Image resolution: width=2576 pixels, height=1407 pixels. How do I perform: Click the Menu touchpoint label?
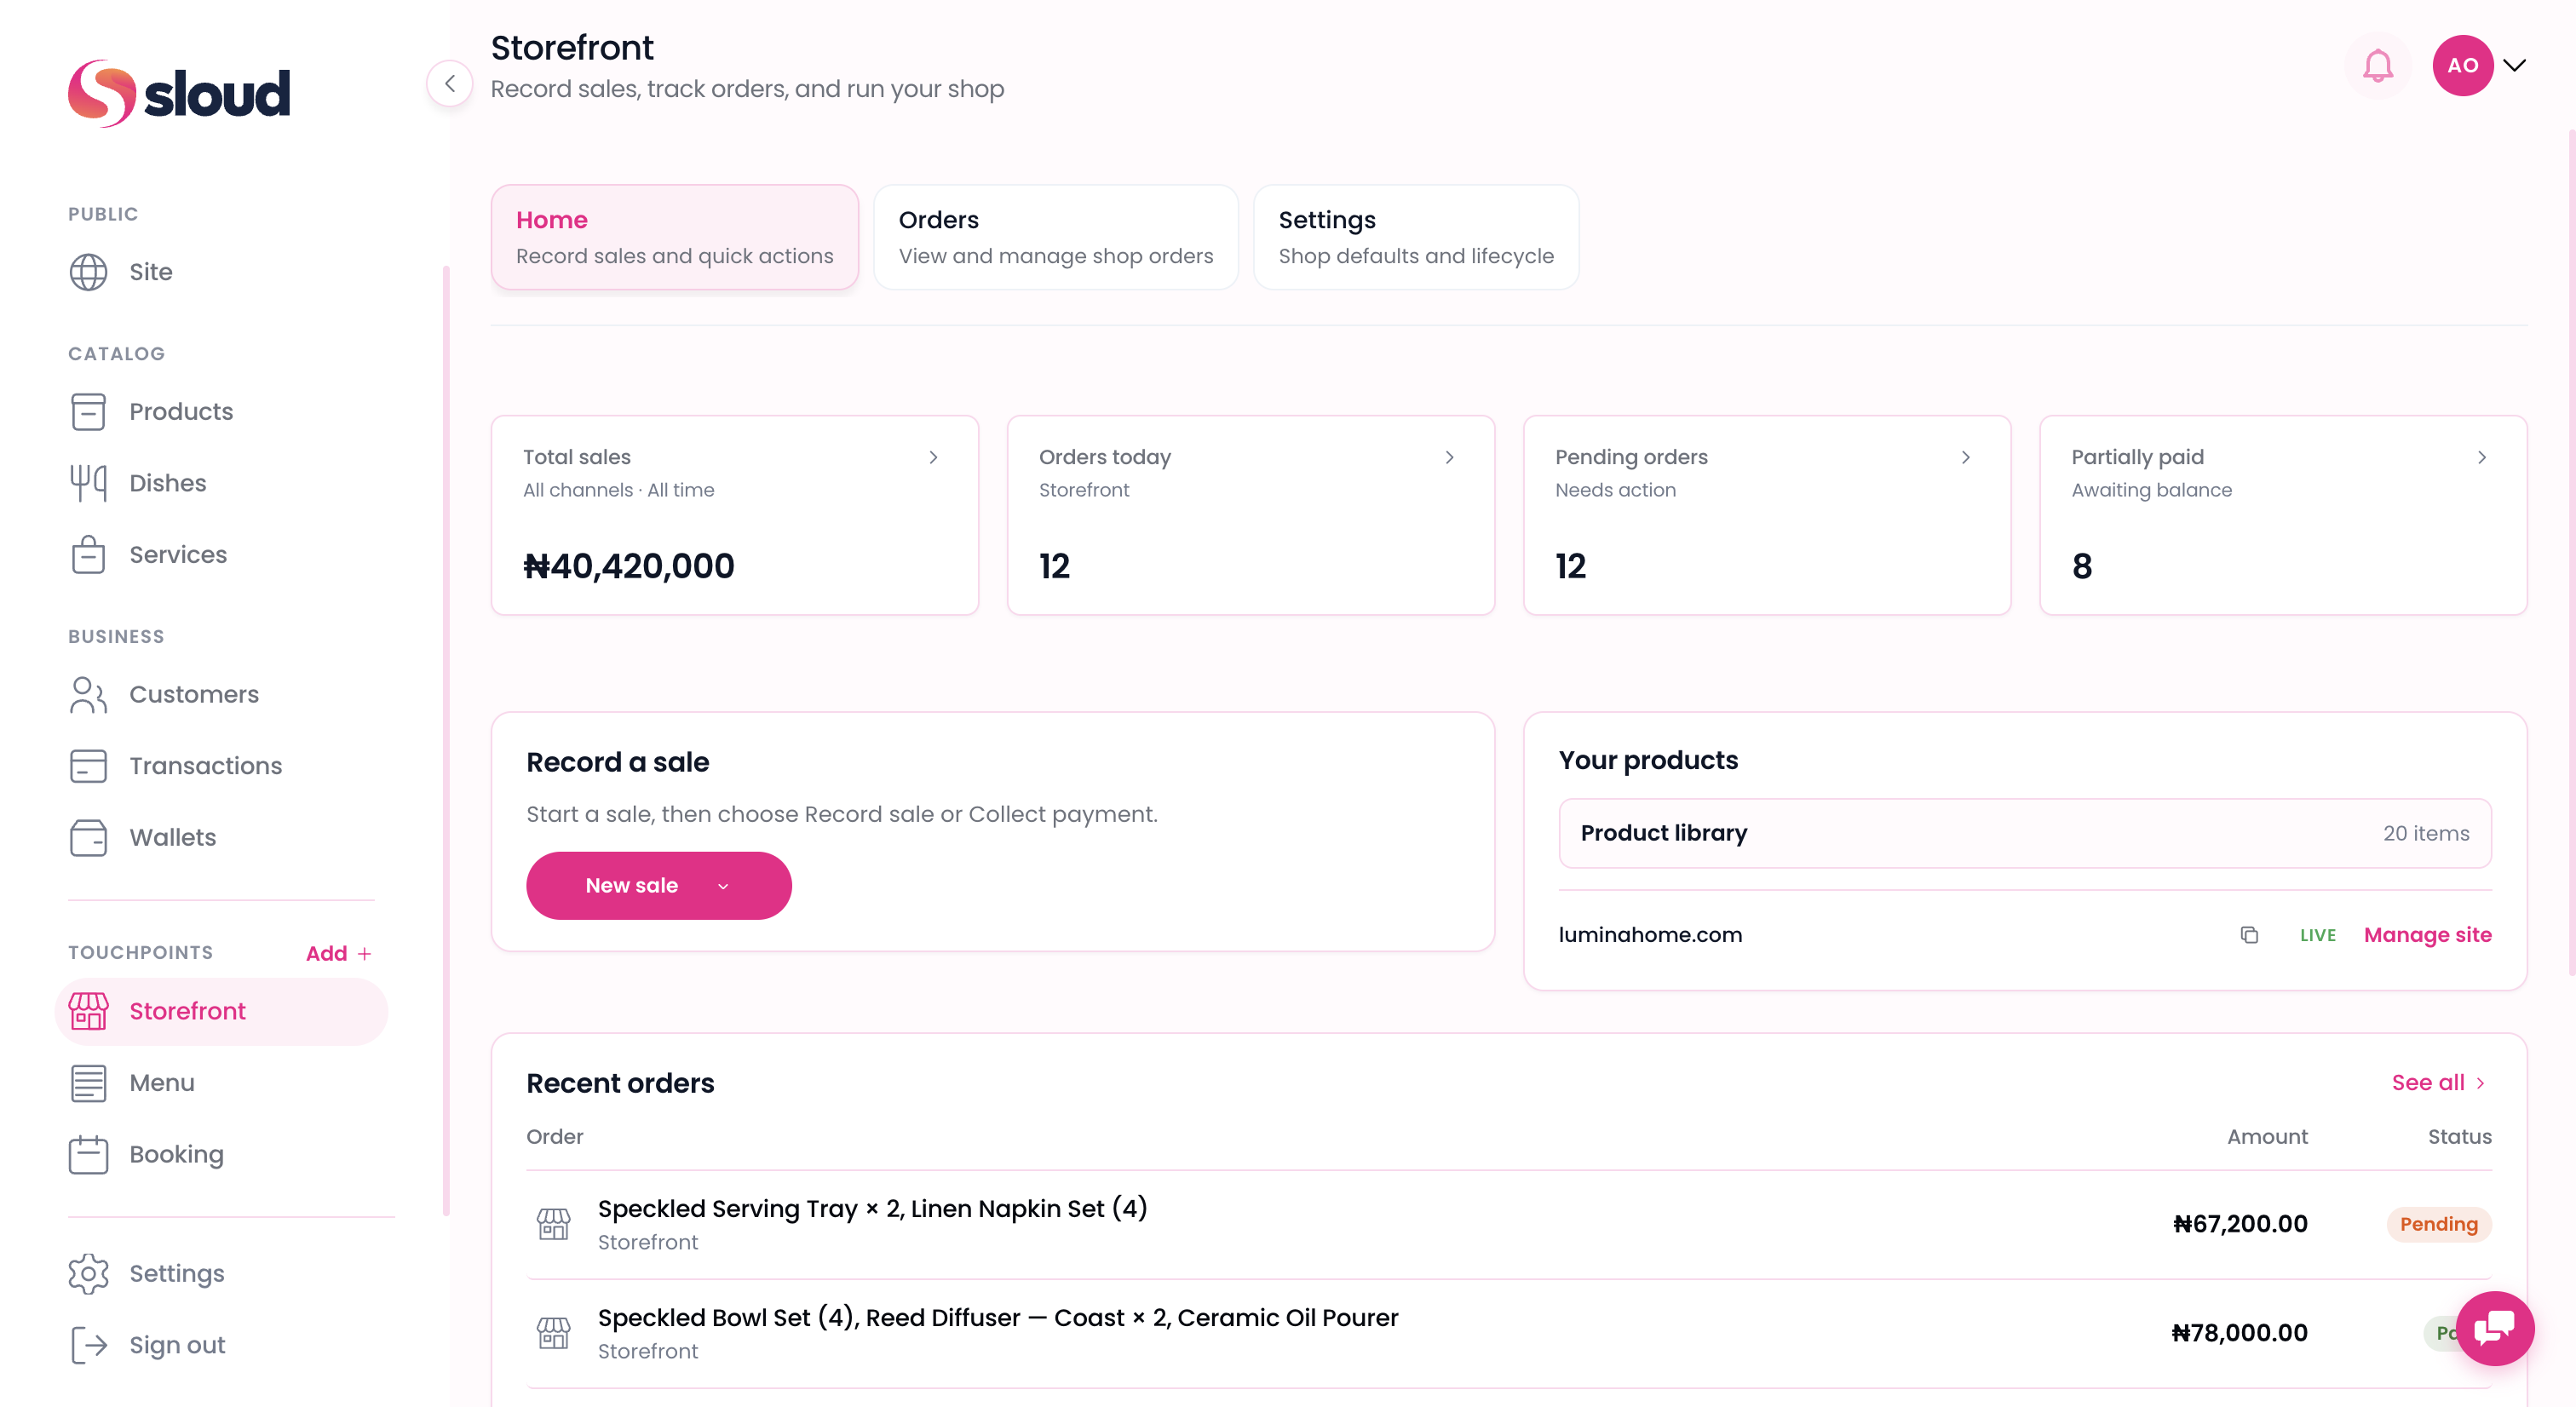161,1083
